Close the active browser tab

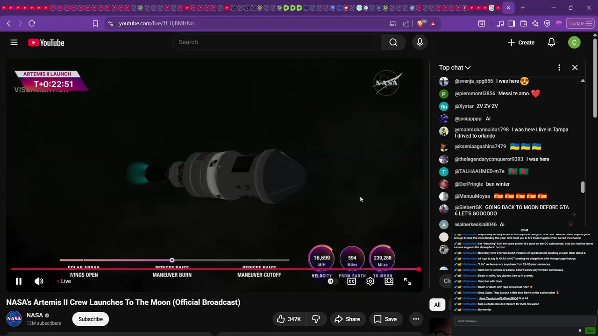(x=508, y=8)
